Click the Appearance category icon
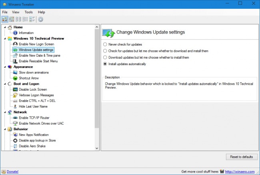The height and width of the screenshot is (175, 260). pos(10,67)
